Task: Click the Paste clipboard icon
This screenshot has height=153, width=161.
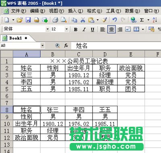Action: tap(91, 20)
